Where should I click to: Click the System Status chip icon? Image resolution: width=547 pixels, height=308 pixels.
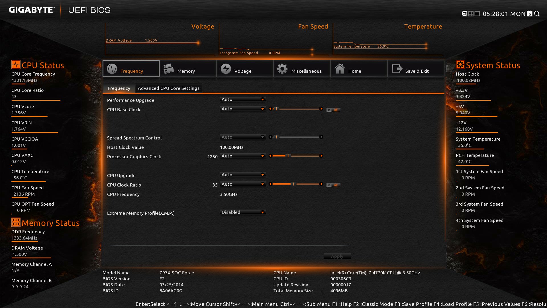pos(460,64)
